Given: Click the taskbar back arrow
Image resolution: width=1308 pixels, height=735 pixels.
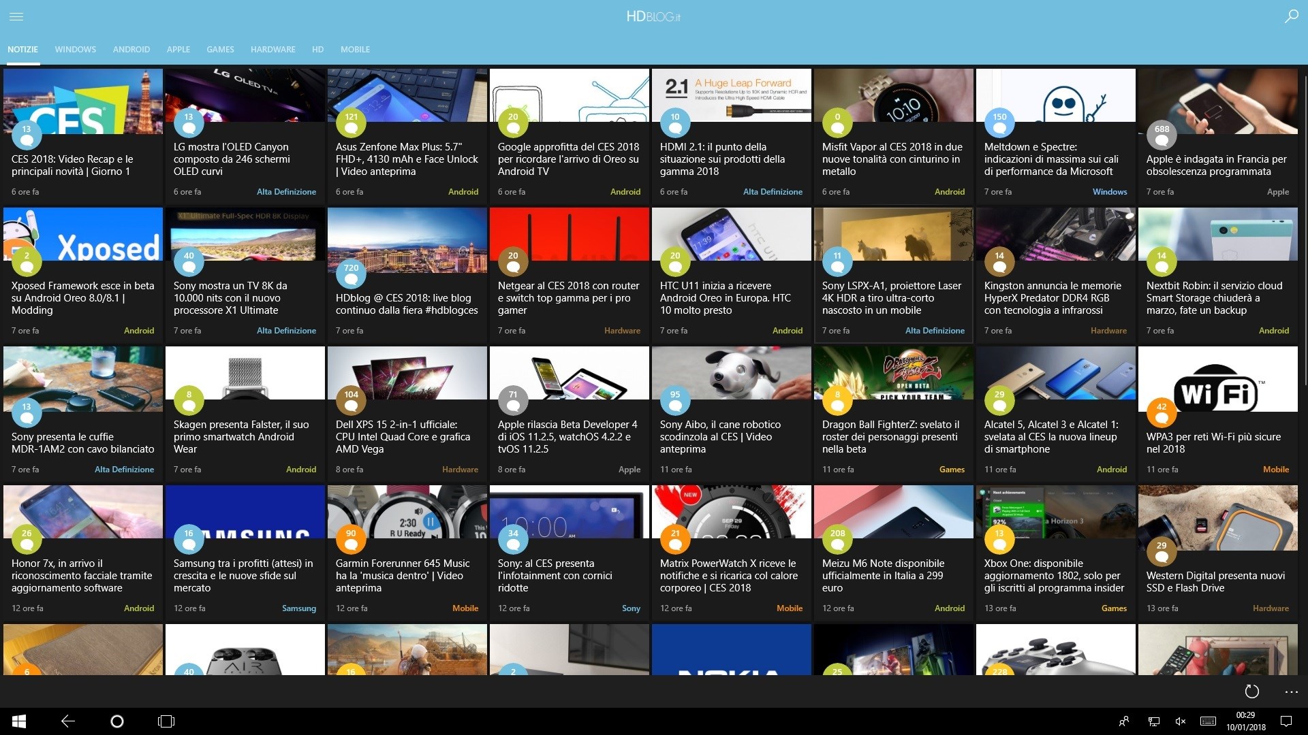Looking at the screenshot, I should point(68,721).
